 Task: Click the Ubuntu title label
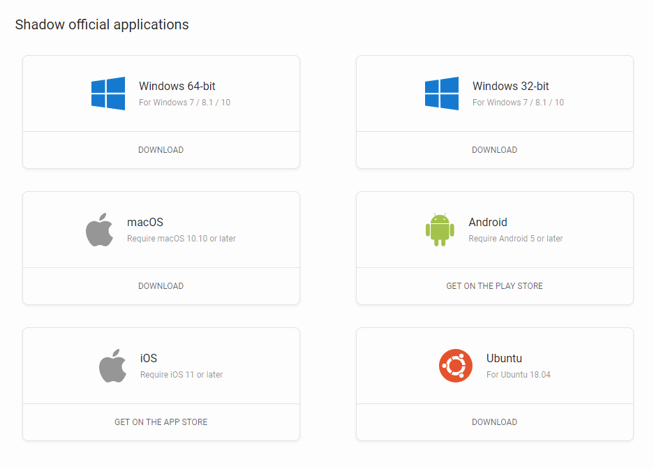pos(504,359)
